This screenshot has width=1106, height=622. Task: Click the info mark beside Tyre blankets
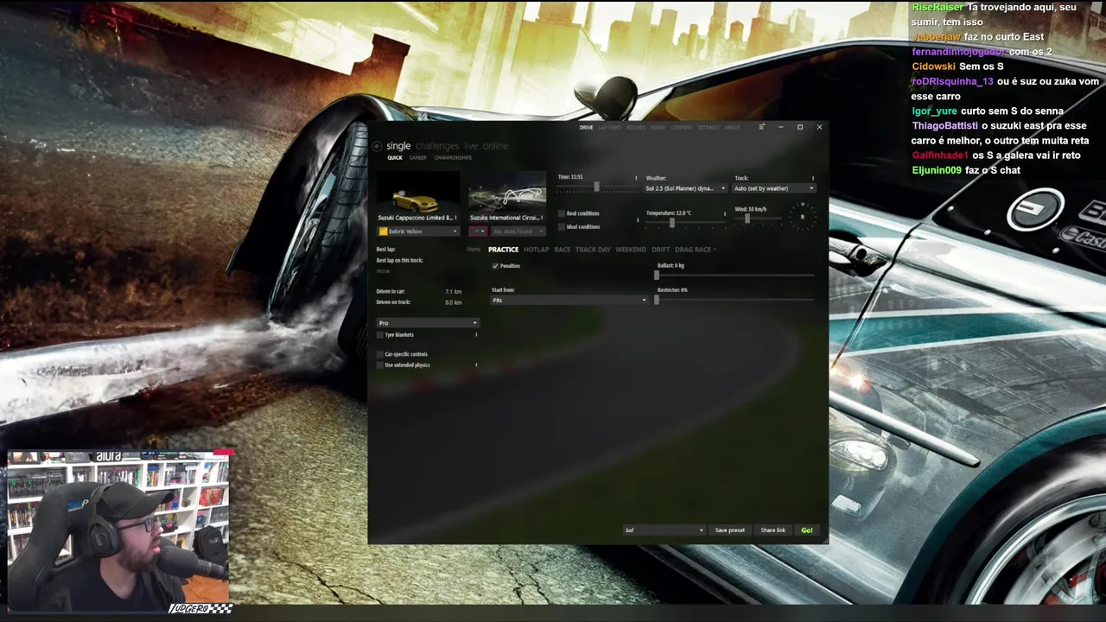[x=476, y=334]
